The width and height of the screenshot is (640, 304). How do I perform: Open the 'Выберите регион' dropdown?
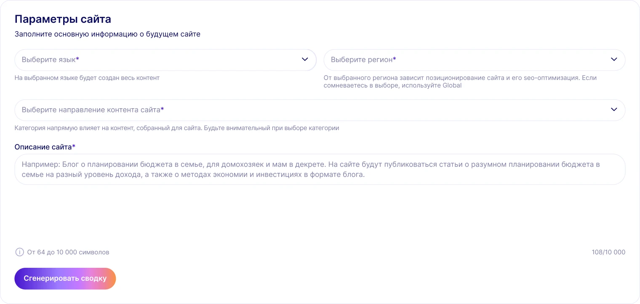(475, 60)
